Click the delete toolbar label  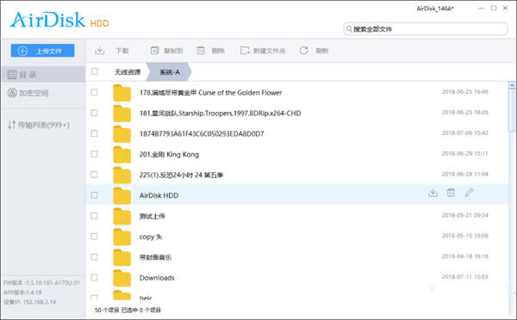pyautogui.click(x=218, y=51)
